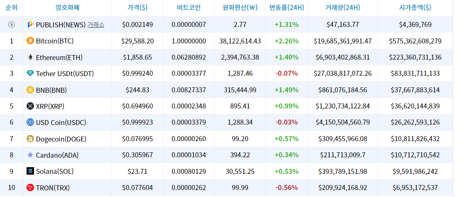The height and width of the screenshot is (197, 462).
Task: Select Tether change -0.07%
Action: (x=287, y=74)
